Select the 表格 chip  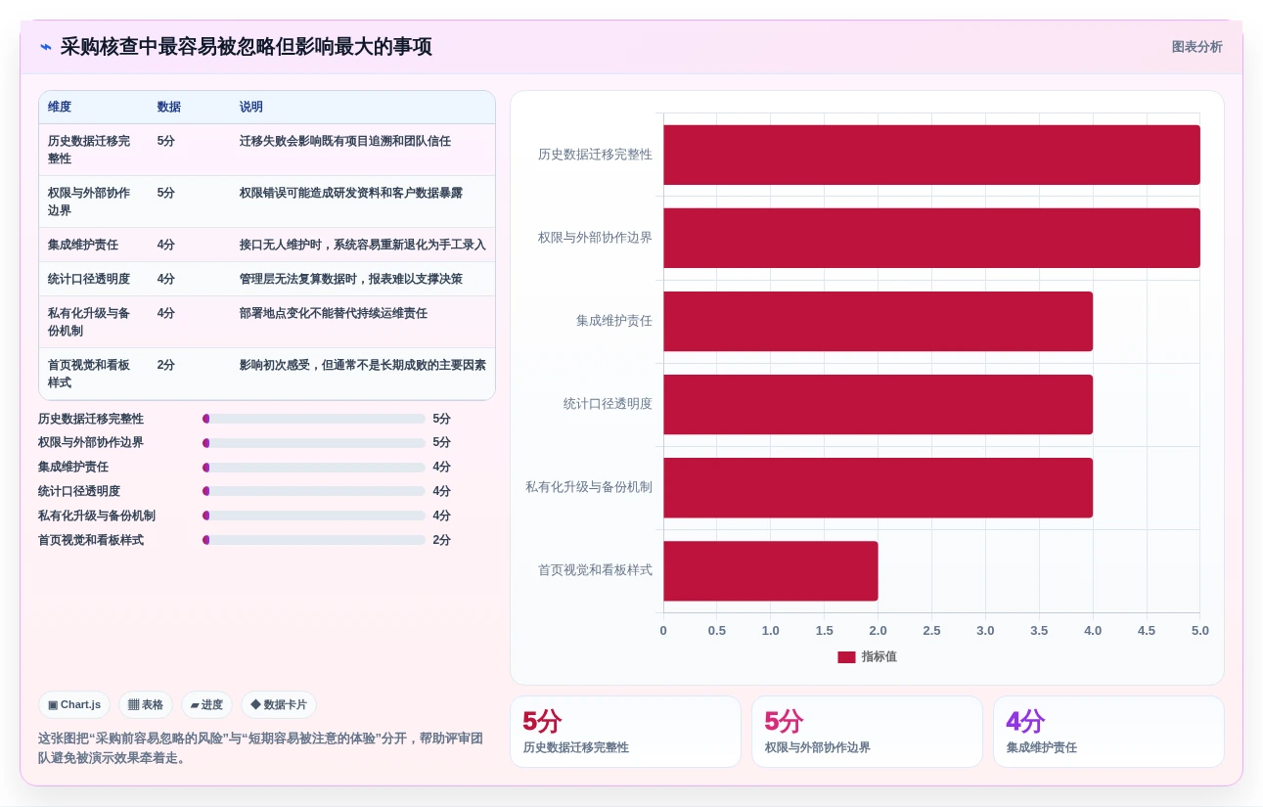[x=146, y=704]
